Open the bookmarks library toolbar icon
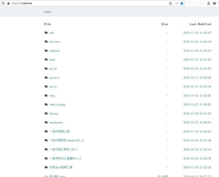This screenshot has width=219, height=177. pyautogui.click(x=209, y=3)
